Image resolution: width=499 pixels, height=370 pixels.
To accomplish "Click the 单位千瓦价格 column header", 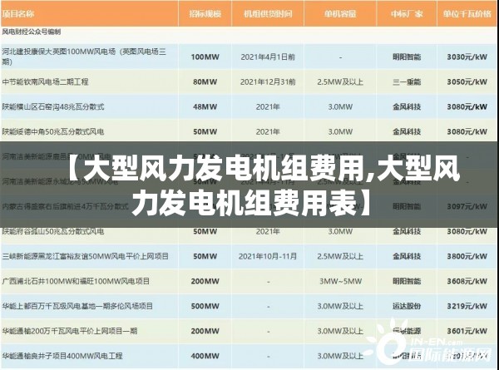I will click(467, 14).
